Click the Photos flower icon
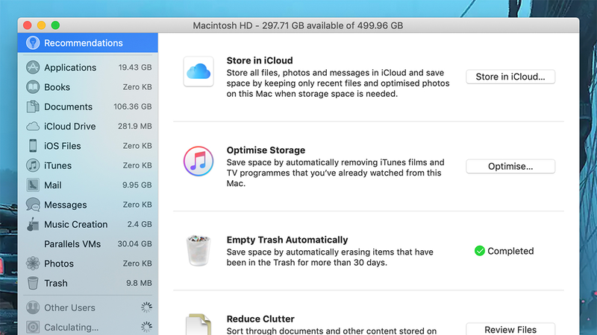This screenshot has height=335, width=597. (x=33, y=264)
